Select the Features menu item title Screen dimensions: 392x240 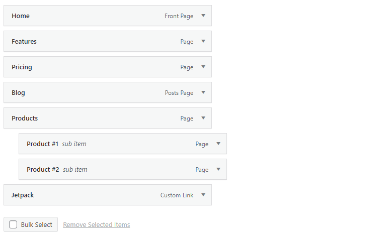click(x=24, y=41)
